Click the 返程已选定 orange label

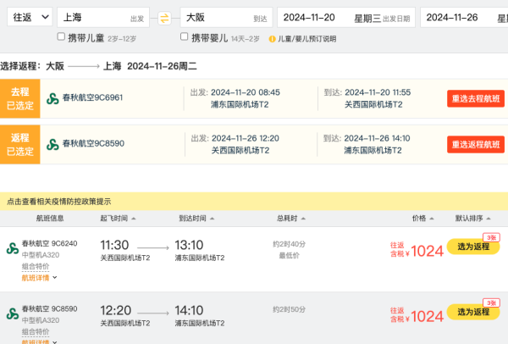coord(20,144)
